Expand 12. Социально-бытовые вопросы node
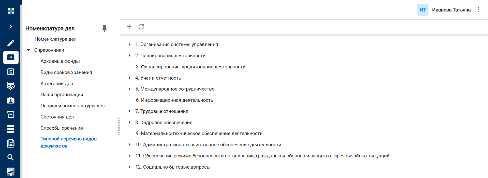This screenshot has height=178, width=488. (129, 167)
